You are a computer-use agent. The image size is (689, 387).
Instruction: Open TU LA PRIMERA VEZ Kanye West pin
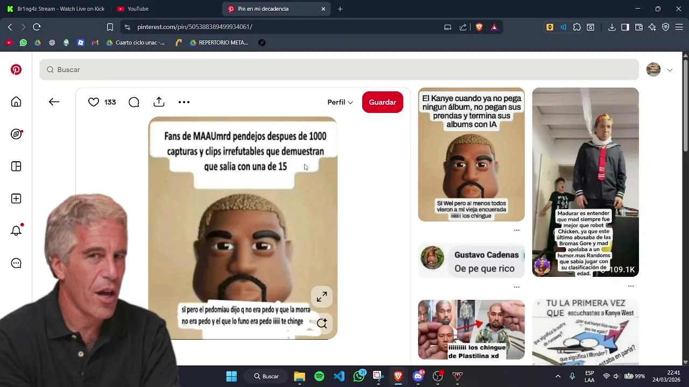586,333
